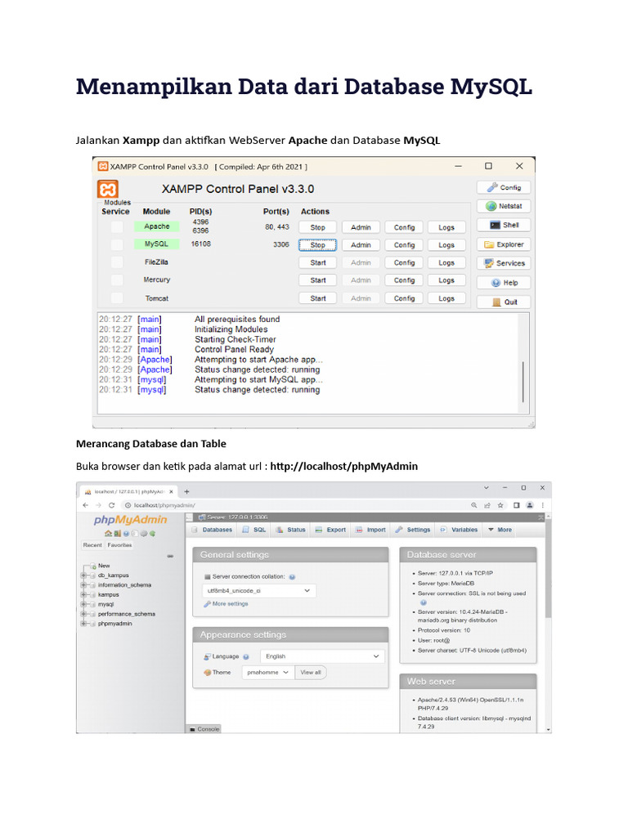Image resolution: width=628 pixels, height=837 pixels.
Task: Open the Language dropdown set to English
Action: [x=321, y=656]
